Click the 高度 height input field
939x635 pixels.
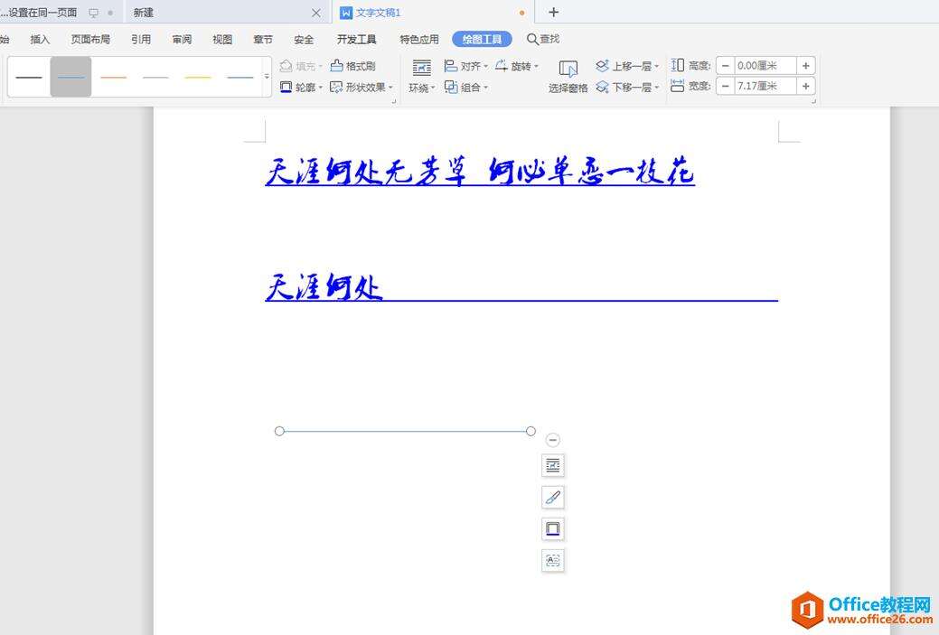[x=765, y=66]
